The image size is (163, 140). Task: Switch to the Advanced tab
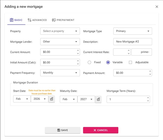coord(37,20)
